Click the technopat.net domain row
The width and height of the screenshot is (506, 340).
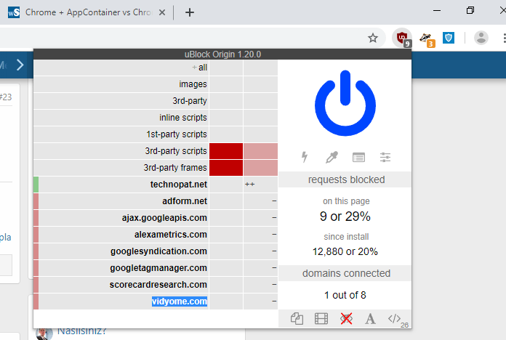tap(121, 185)
